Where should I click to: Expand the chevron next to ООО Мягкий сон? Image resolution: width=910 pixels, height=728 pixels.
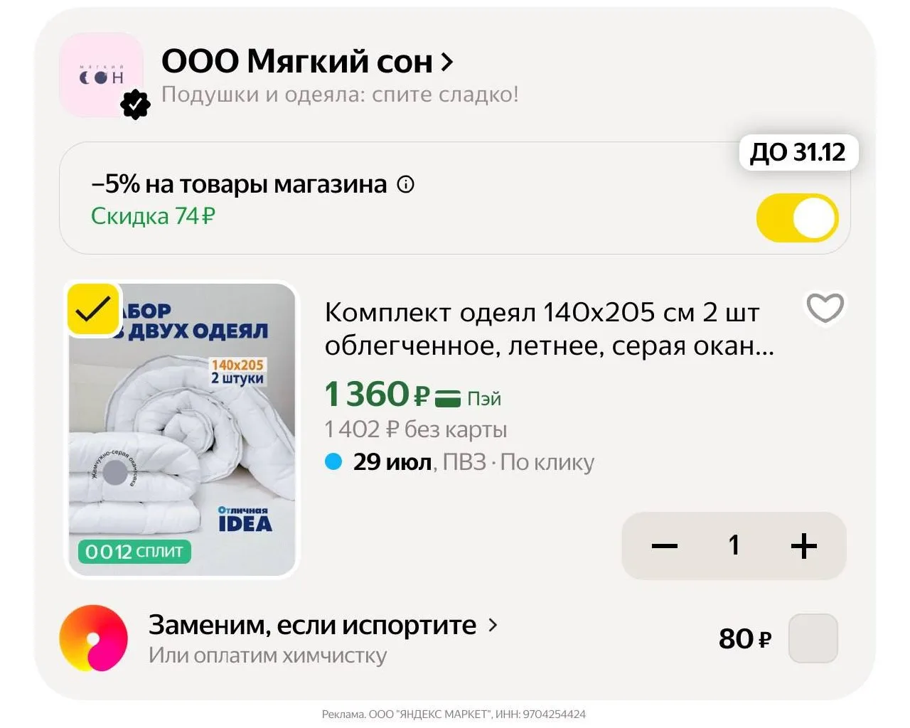coord(447,63)
